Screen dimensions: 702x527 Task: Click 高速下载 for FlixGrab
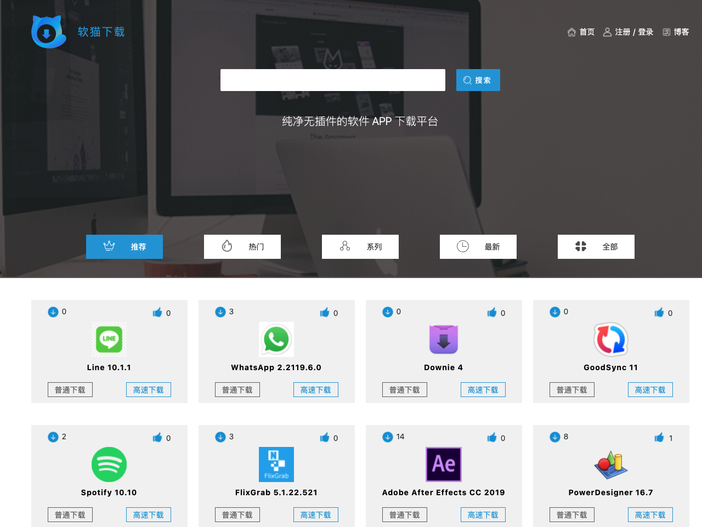pyautogui.click(x=316, y=515)
